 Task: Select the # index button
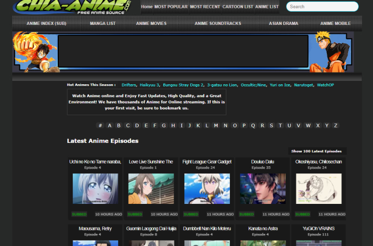(x=100, y=125)
